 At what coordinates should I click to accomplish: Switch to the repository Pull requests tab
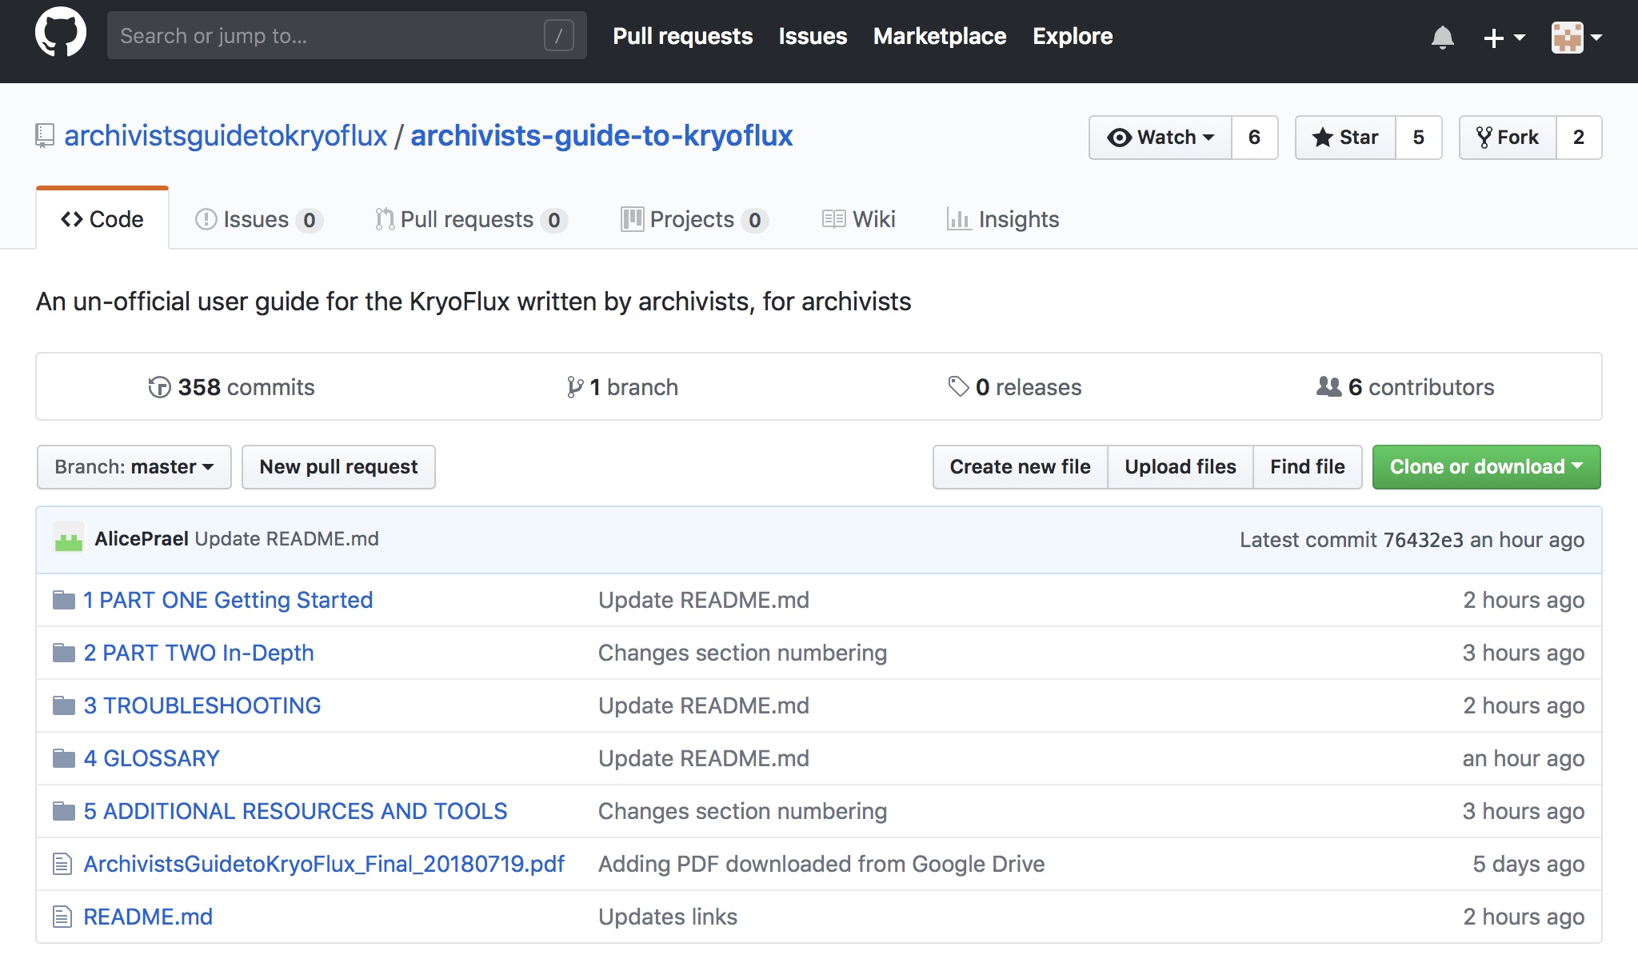coord(471,219)
